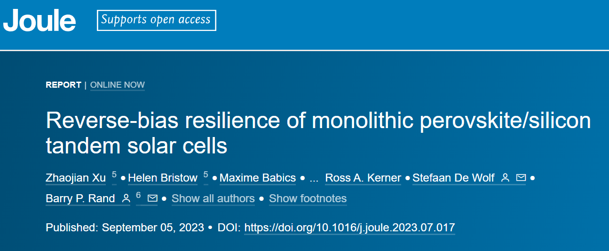The image size is (609, 251).
Task: Expand the Show footnotes section
Action: coord(308,198)
